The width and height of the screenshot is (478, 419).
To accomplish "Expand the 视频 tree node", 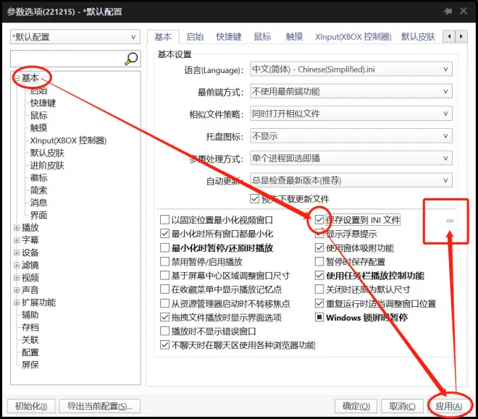I will [17, 278].
